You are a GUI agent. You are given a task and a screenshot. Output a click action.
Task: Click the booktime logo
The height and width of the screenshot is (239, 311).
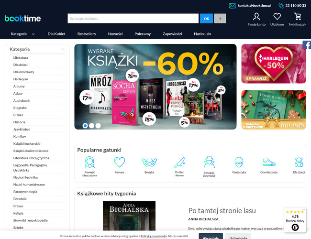coord(22,19)
